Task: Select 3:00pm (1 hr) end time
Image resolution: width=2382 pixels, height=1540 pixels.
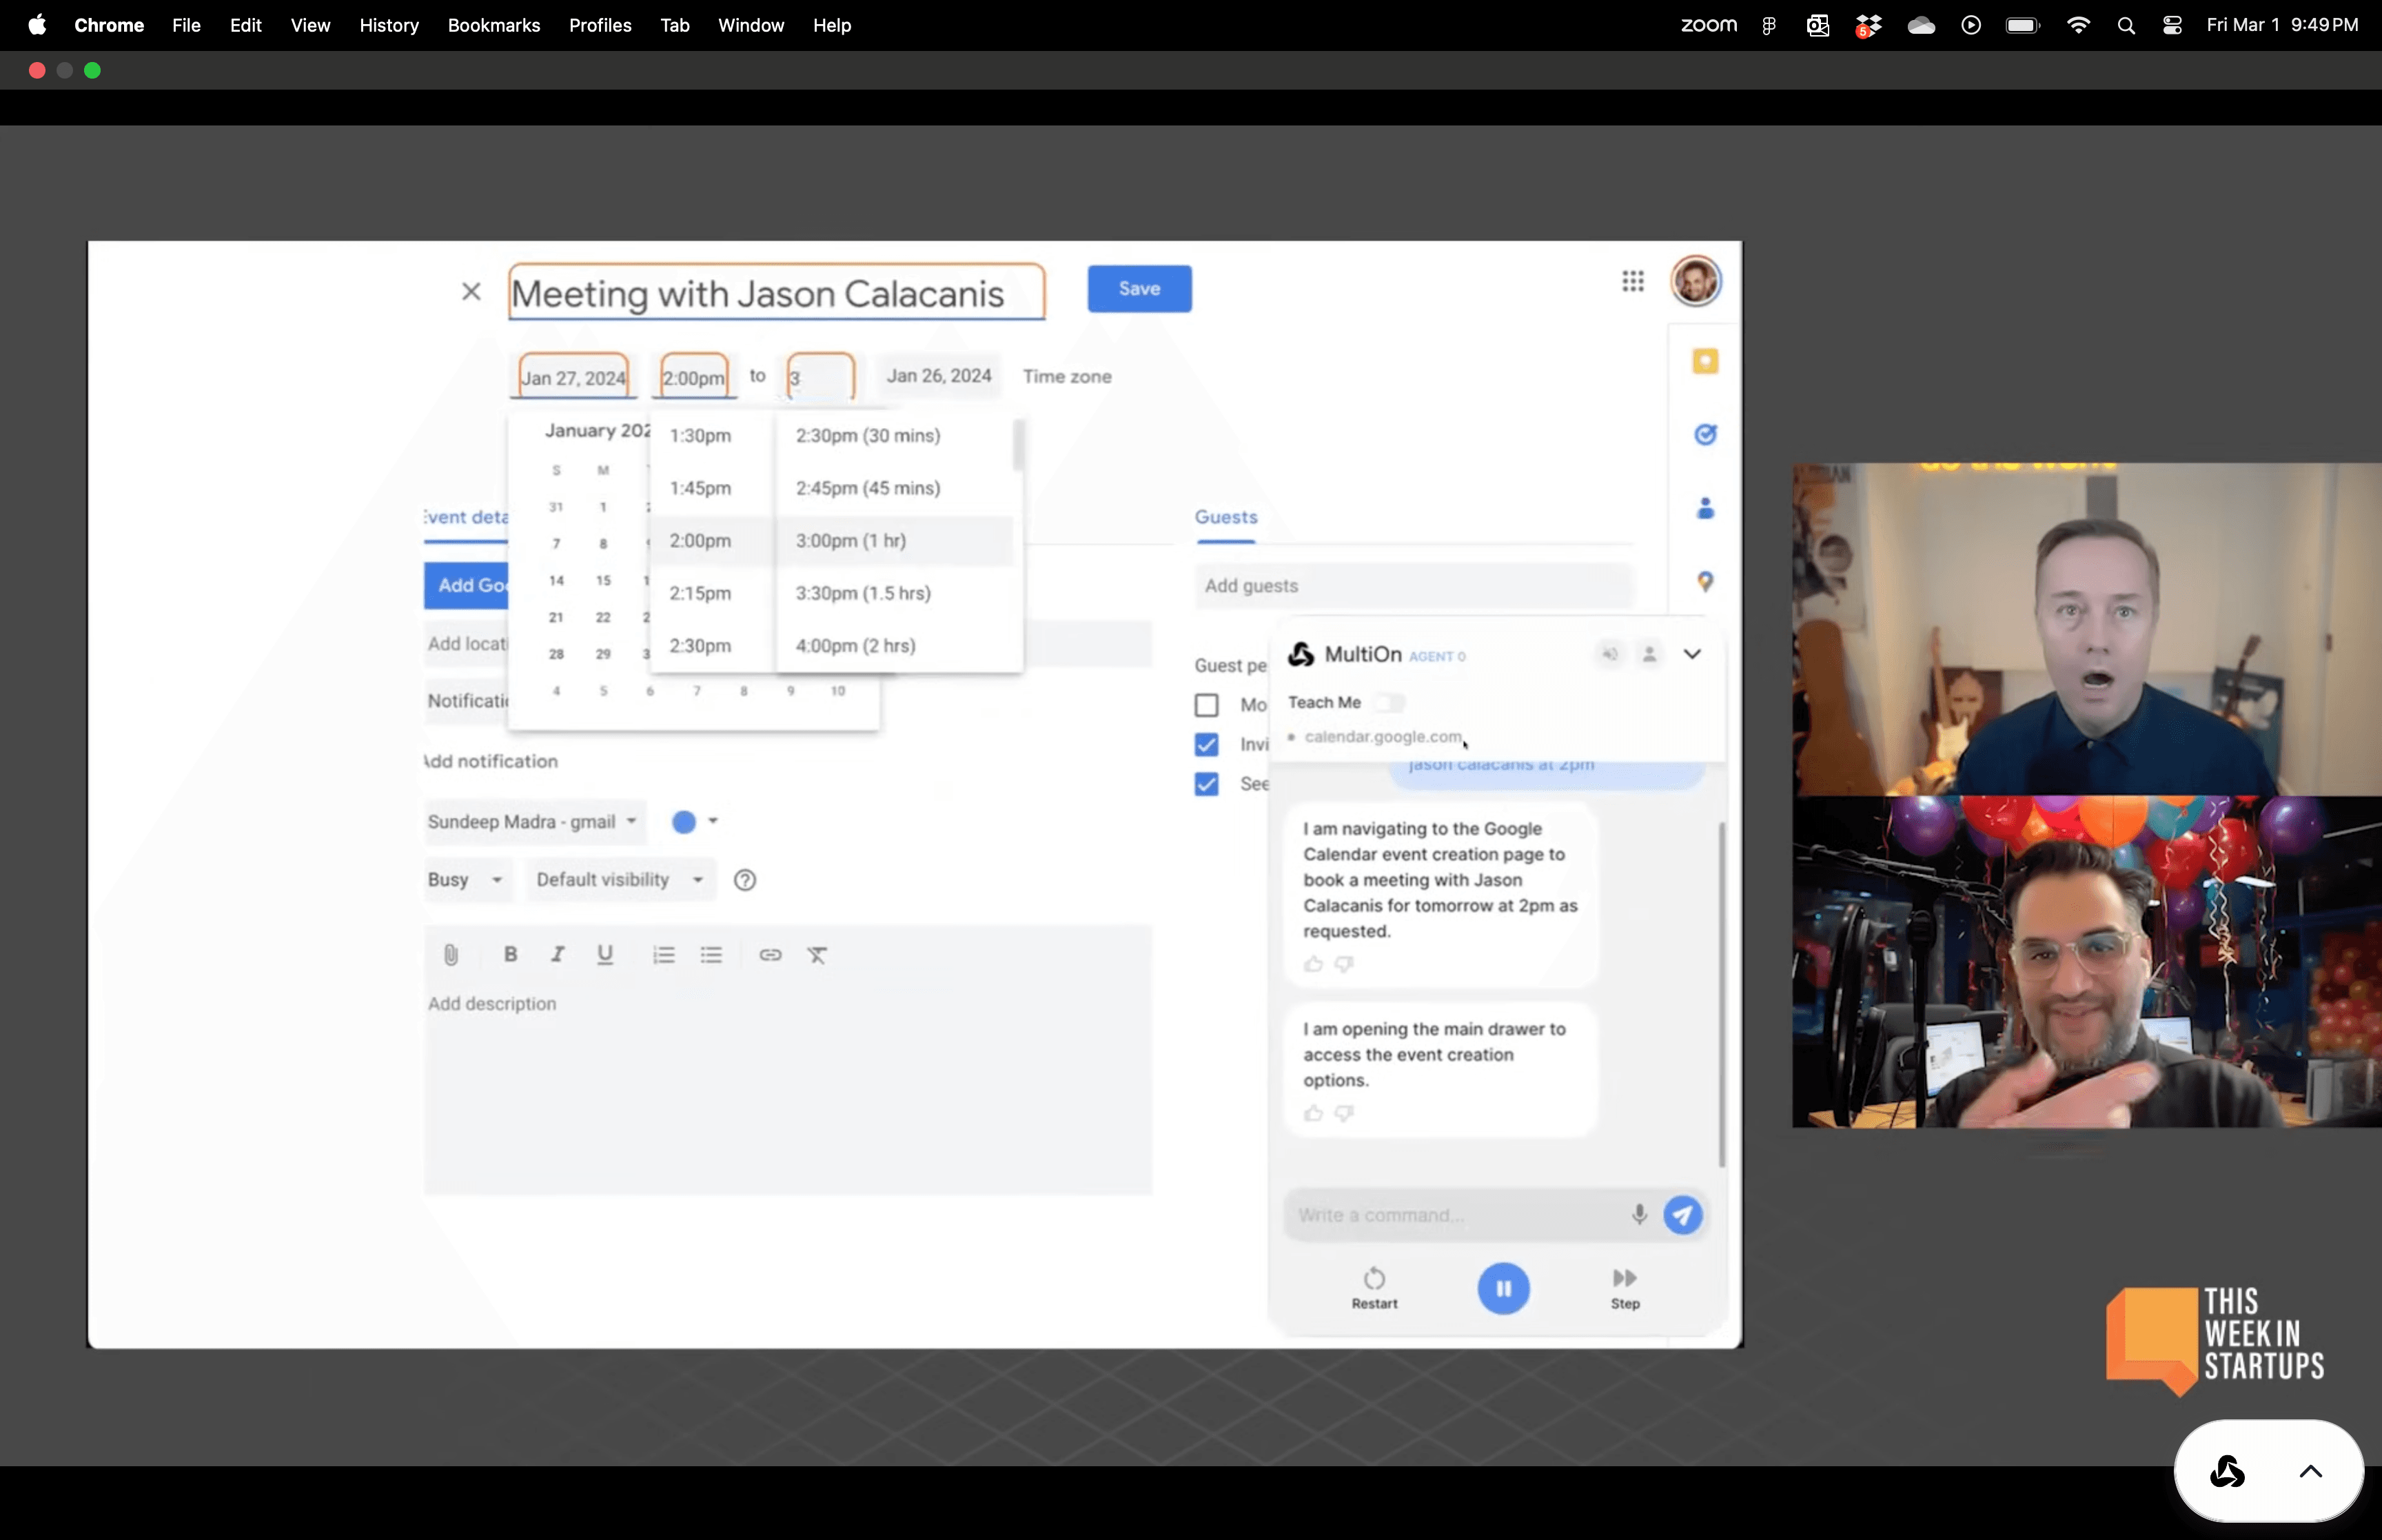Action: pyautogui.click(x=895, y=540)
